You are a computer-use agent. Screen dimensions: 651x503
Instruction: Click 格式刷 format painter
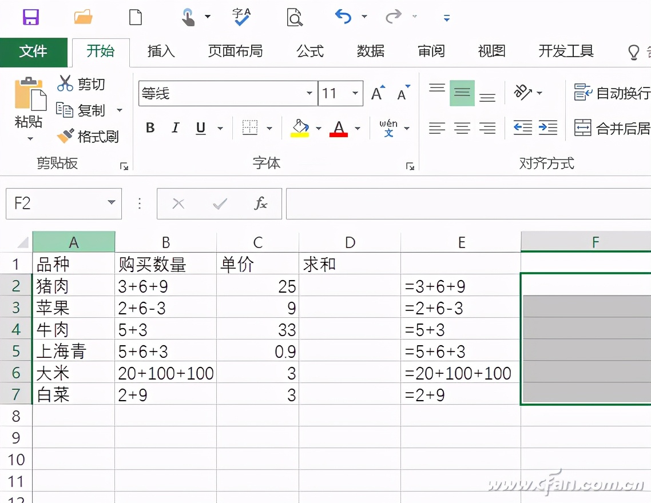click(88, 136)
